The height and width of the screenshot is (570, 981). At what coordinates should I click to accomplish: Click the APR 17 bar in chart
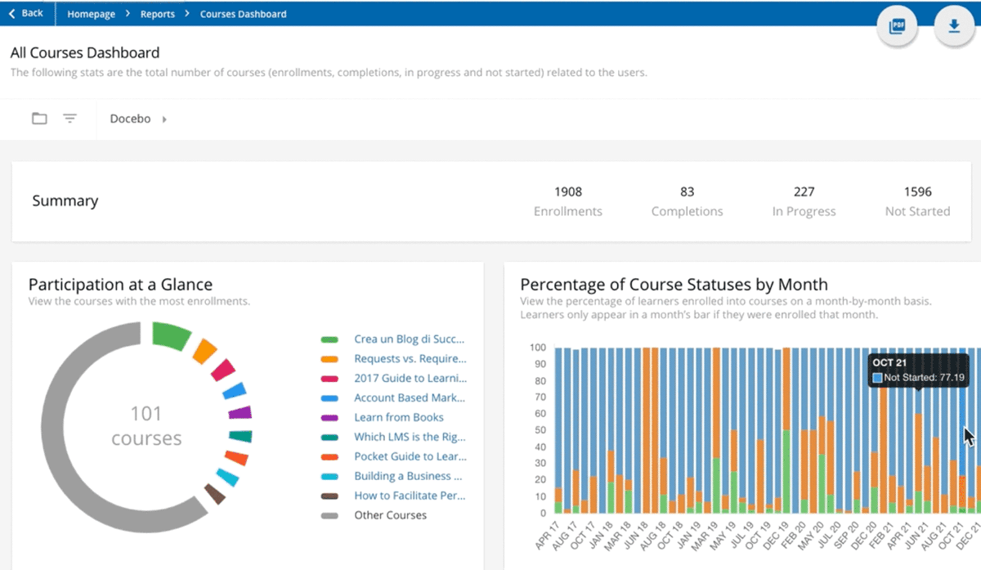(x=558, y=430)
